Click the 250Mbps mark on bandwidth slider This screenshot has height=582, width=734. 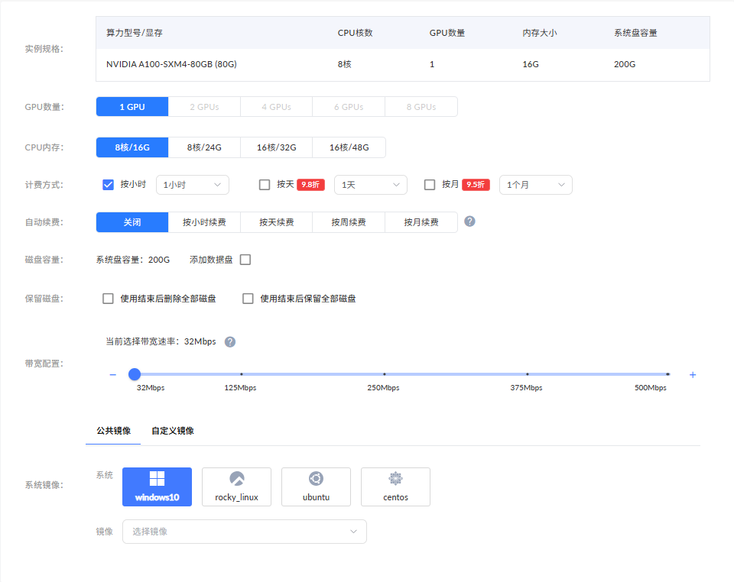pos(385,374)
